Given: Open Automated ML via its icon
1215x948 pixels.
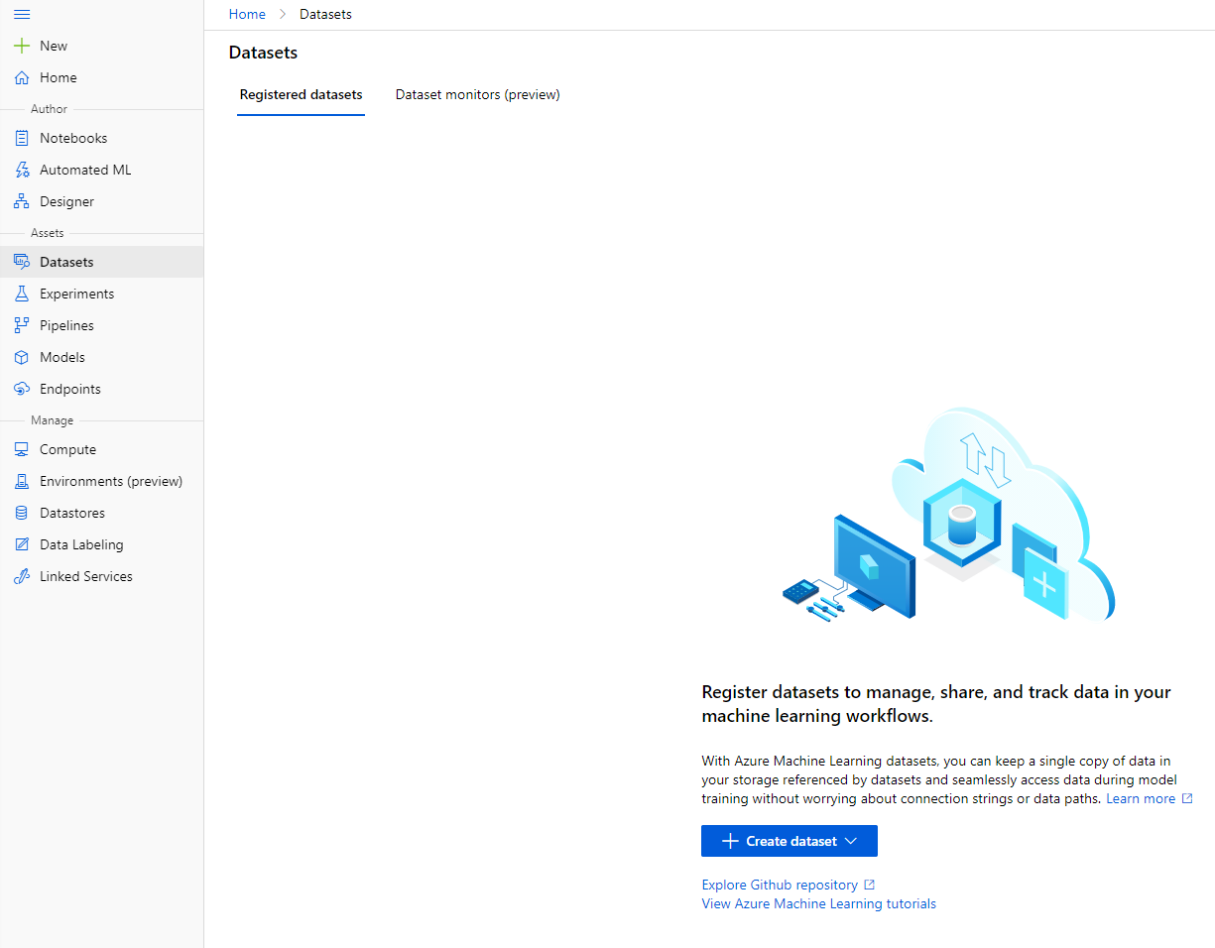Looking at the screenshot, I should (22, 170).
